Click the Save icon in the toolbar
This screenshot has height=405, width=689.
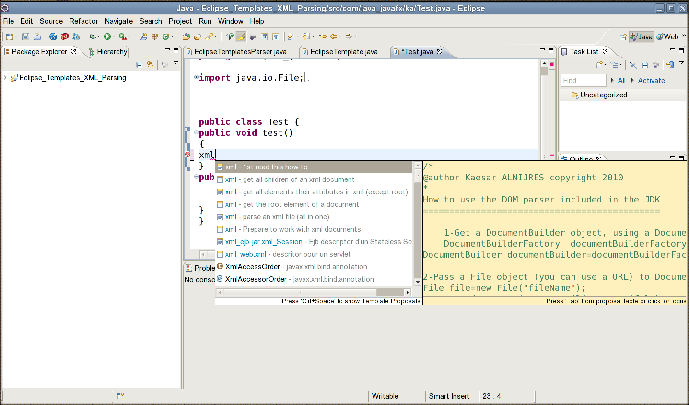click(x=26, y=36)
